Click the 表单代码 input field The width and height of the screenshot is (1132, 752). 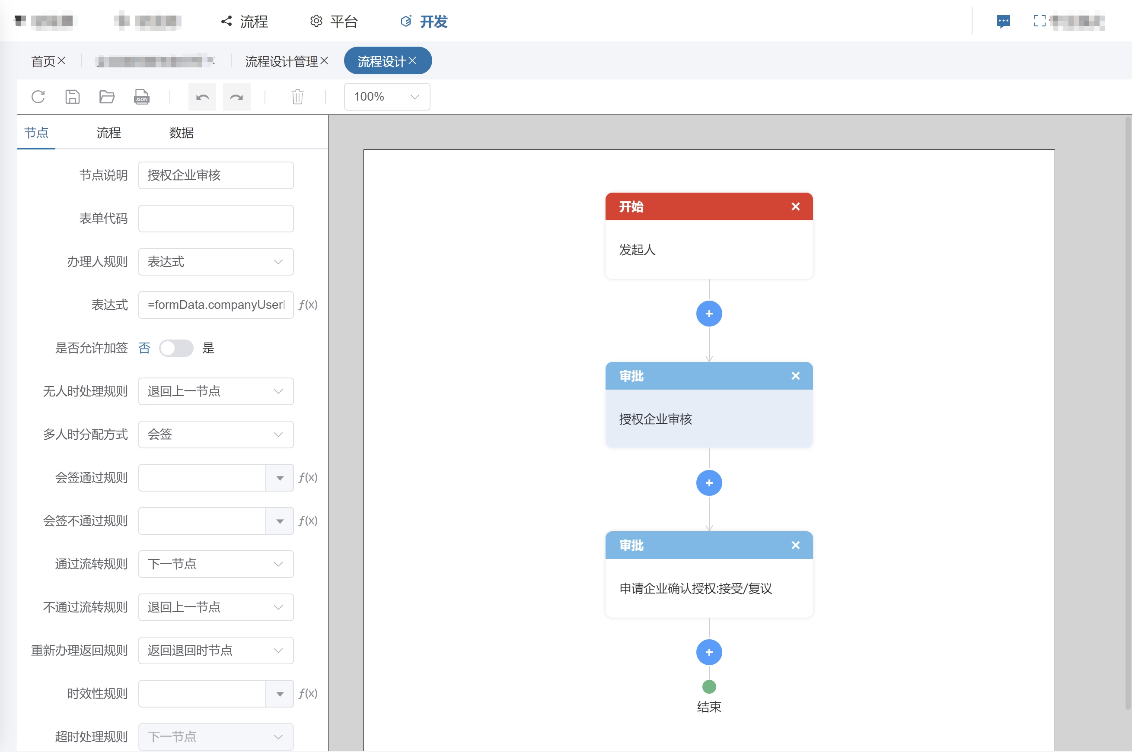tap(215, 219)
